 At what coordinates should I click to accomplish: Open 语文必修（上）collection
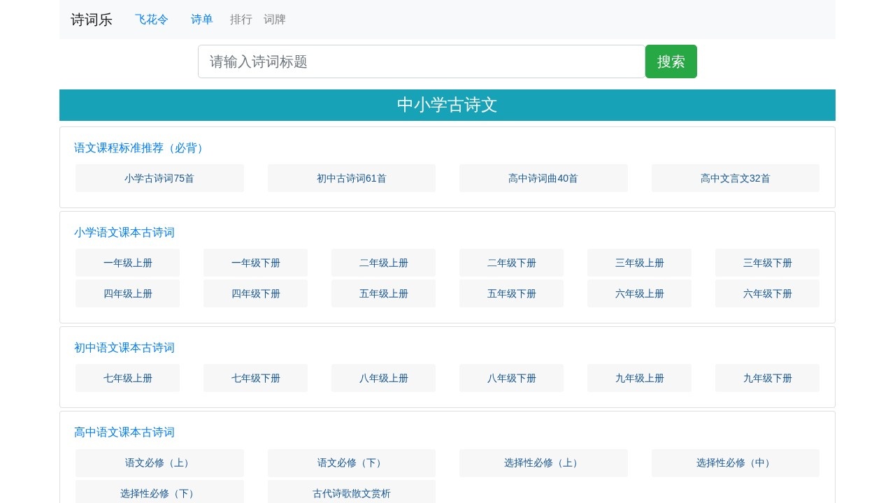[x=159, y=462]
